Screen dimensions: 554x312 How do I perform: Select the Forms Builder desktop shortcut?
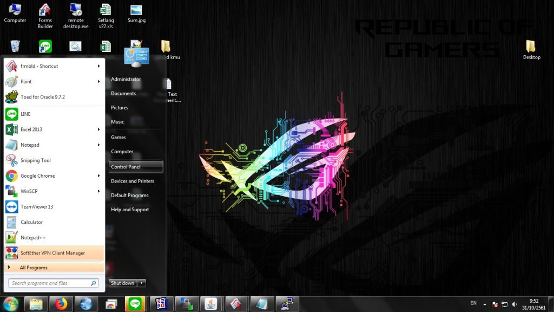pos(45,16)
